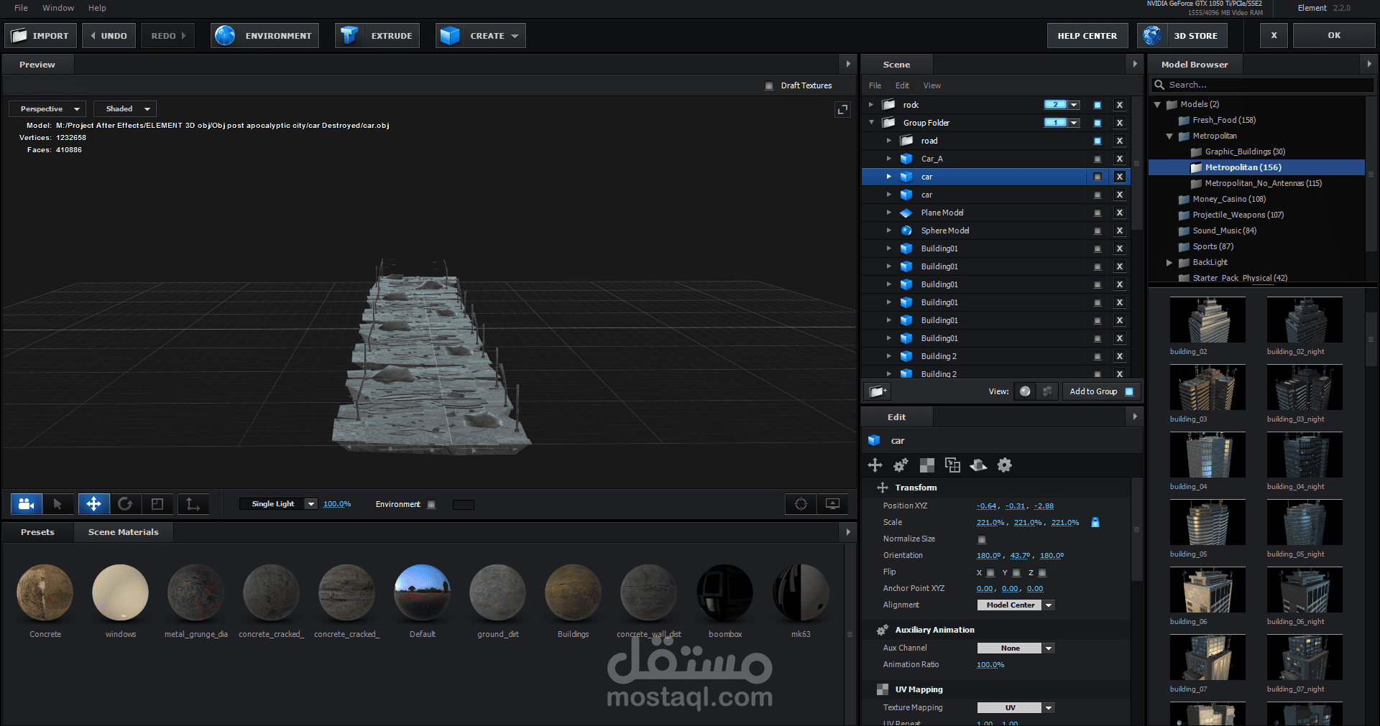Switch View to the sphere icon mode
Screen dimensions: 1380x726
pos(1025,391)
